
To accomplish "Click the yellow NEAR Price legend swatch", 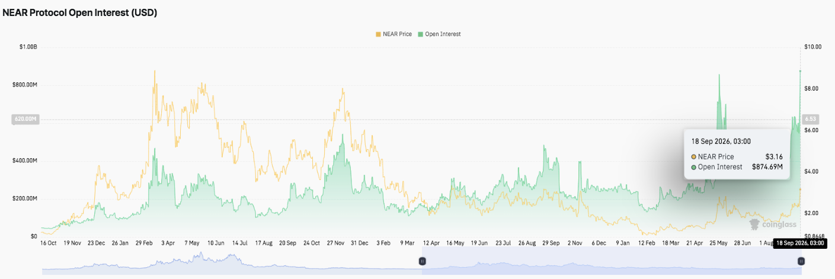I will coord(378,34).
